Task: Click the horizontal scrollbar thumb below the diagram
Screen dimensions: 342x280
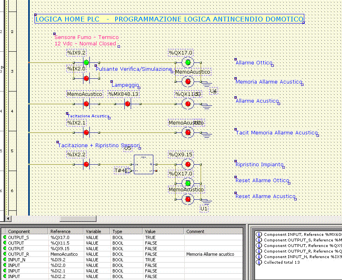Action: pyautogui.click(x=78, y=219)
